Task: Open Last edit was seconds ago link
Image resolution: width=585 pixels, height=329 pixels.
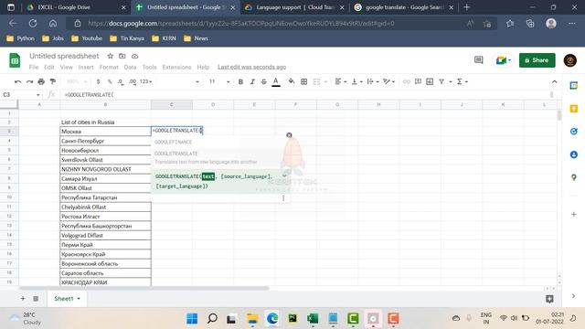Action: coord(252,67)
